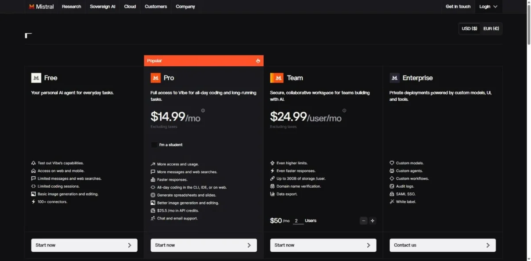This screenshot has height=261, width=531.
Task: Click the storage icon by 'Up to 30GB of storage'
Action: click(273, 178)
